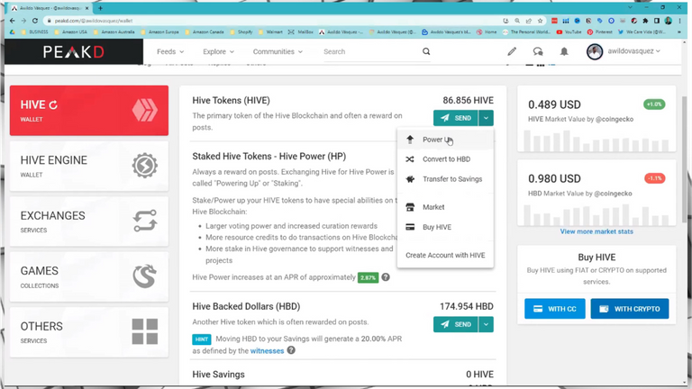Image resolution: width=692 pixels, height=389 pixels.
Task: Expand the Explore menu
Action: coord(218,51)
